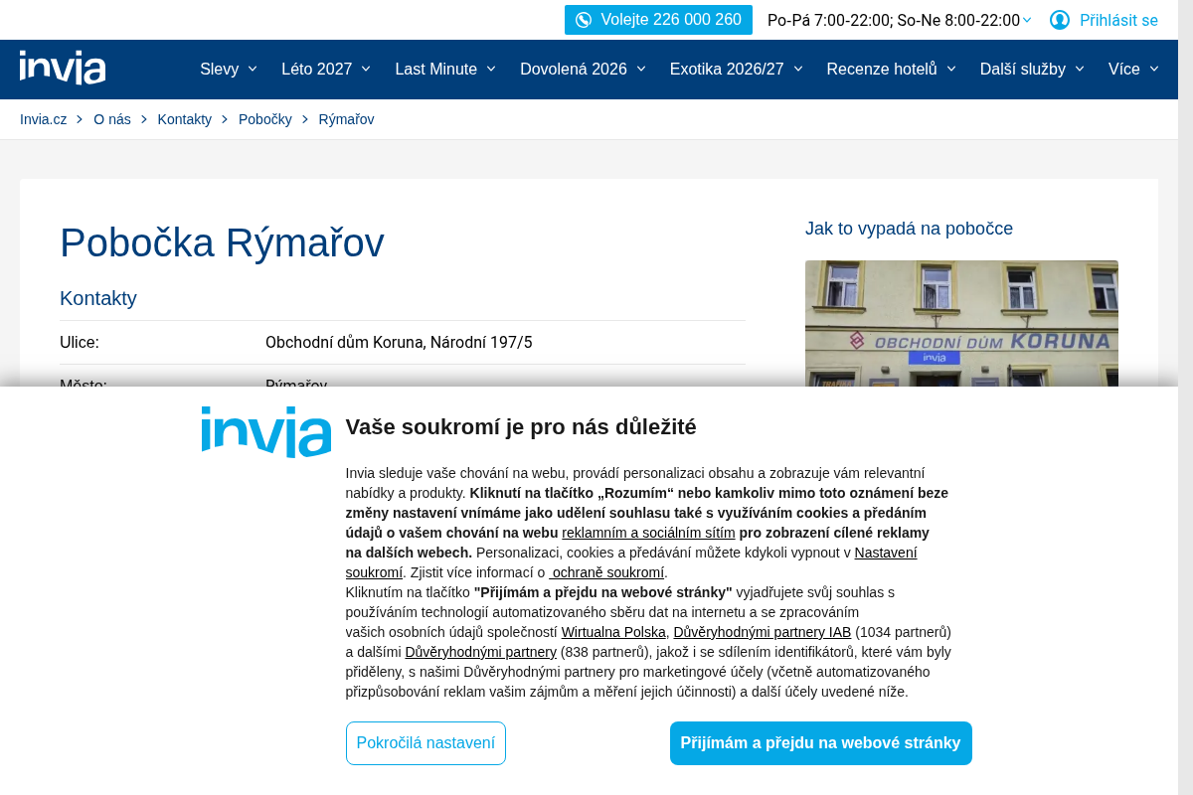Click the Kontakty section heading
The height and width of the screenshot is (795, 1193).
[98, 298]
